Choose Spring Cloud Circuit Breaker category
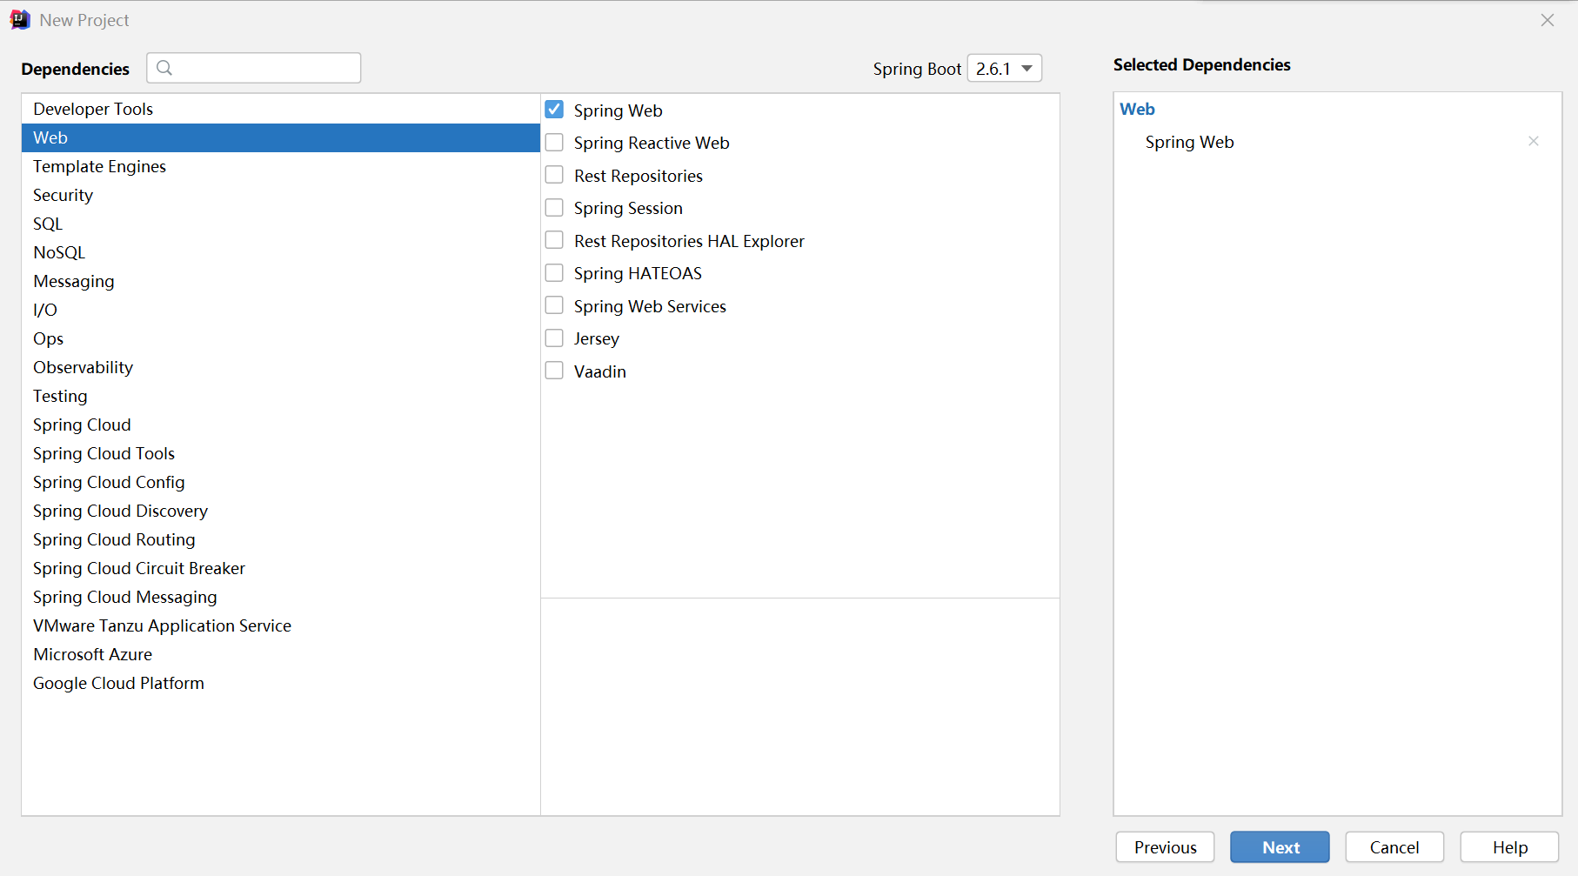 [x=280, y=568]
